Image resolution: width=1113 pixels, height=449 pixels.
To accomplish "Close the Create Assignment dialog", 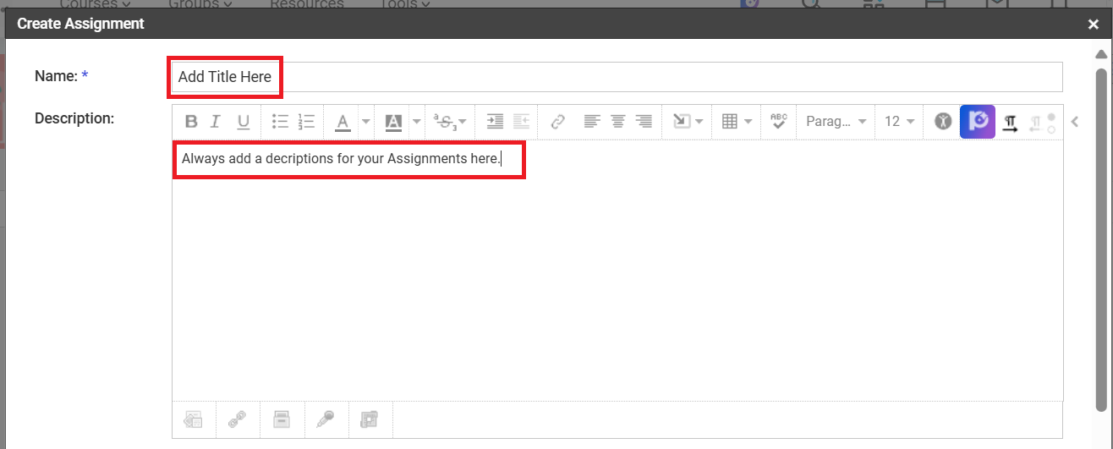I will (1094, 25).
